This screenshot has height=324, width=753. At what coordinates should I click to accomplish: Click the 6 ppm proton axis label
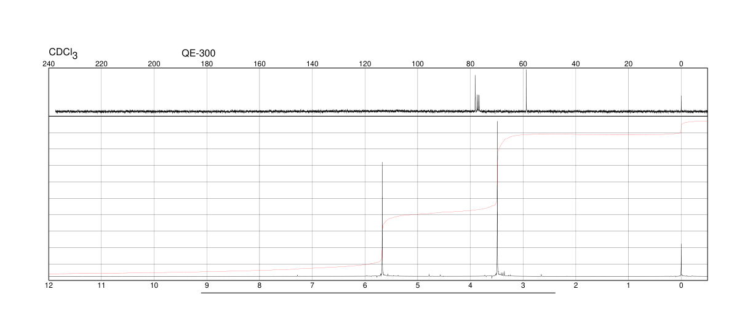365,286
